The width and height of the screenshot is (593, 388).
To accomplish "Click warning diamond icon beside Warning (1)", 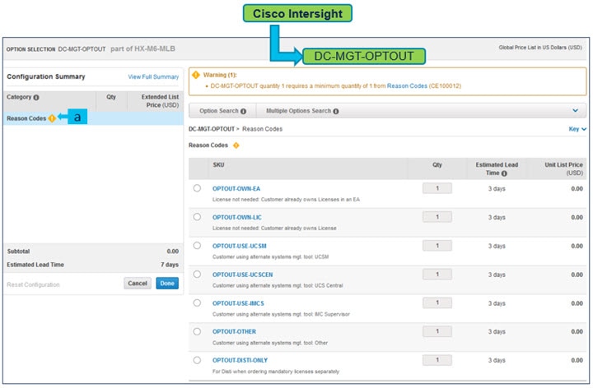I will point(196,75).
